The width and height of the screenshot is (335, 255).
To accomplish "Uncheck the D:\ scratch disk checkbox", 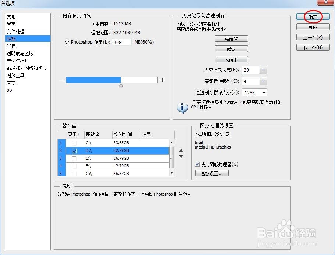I will [74, 151].
